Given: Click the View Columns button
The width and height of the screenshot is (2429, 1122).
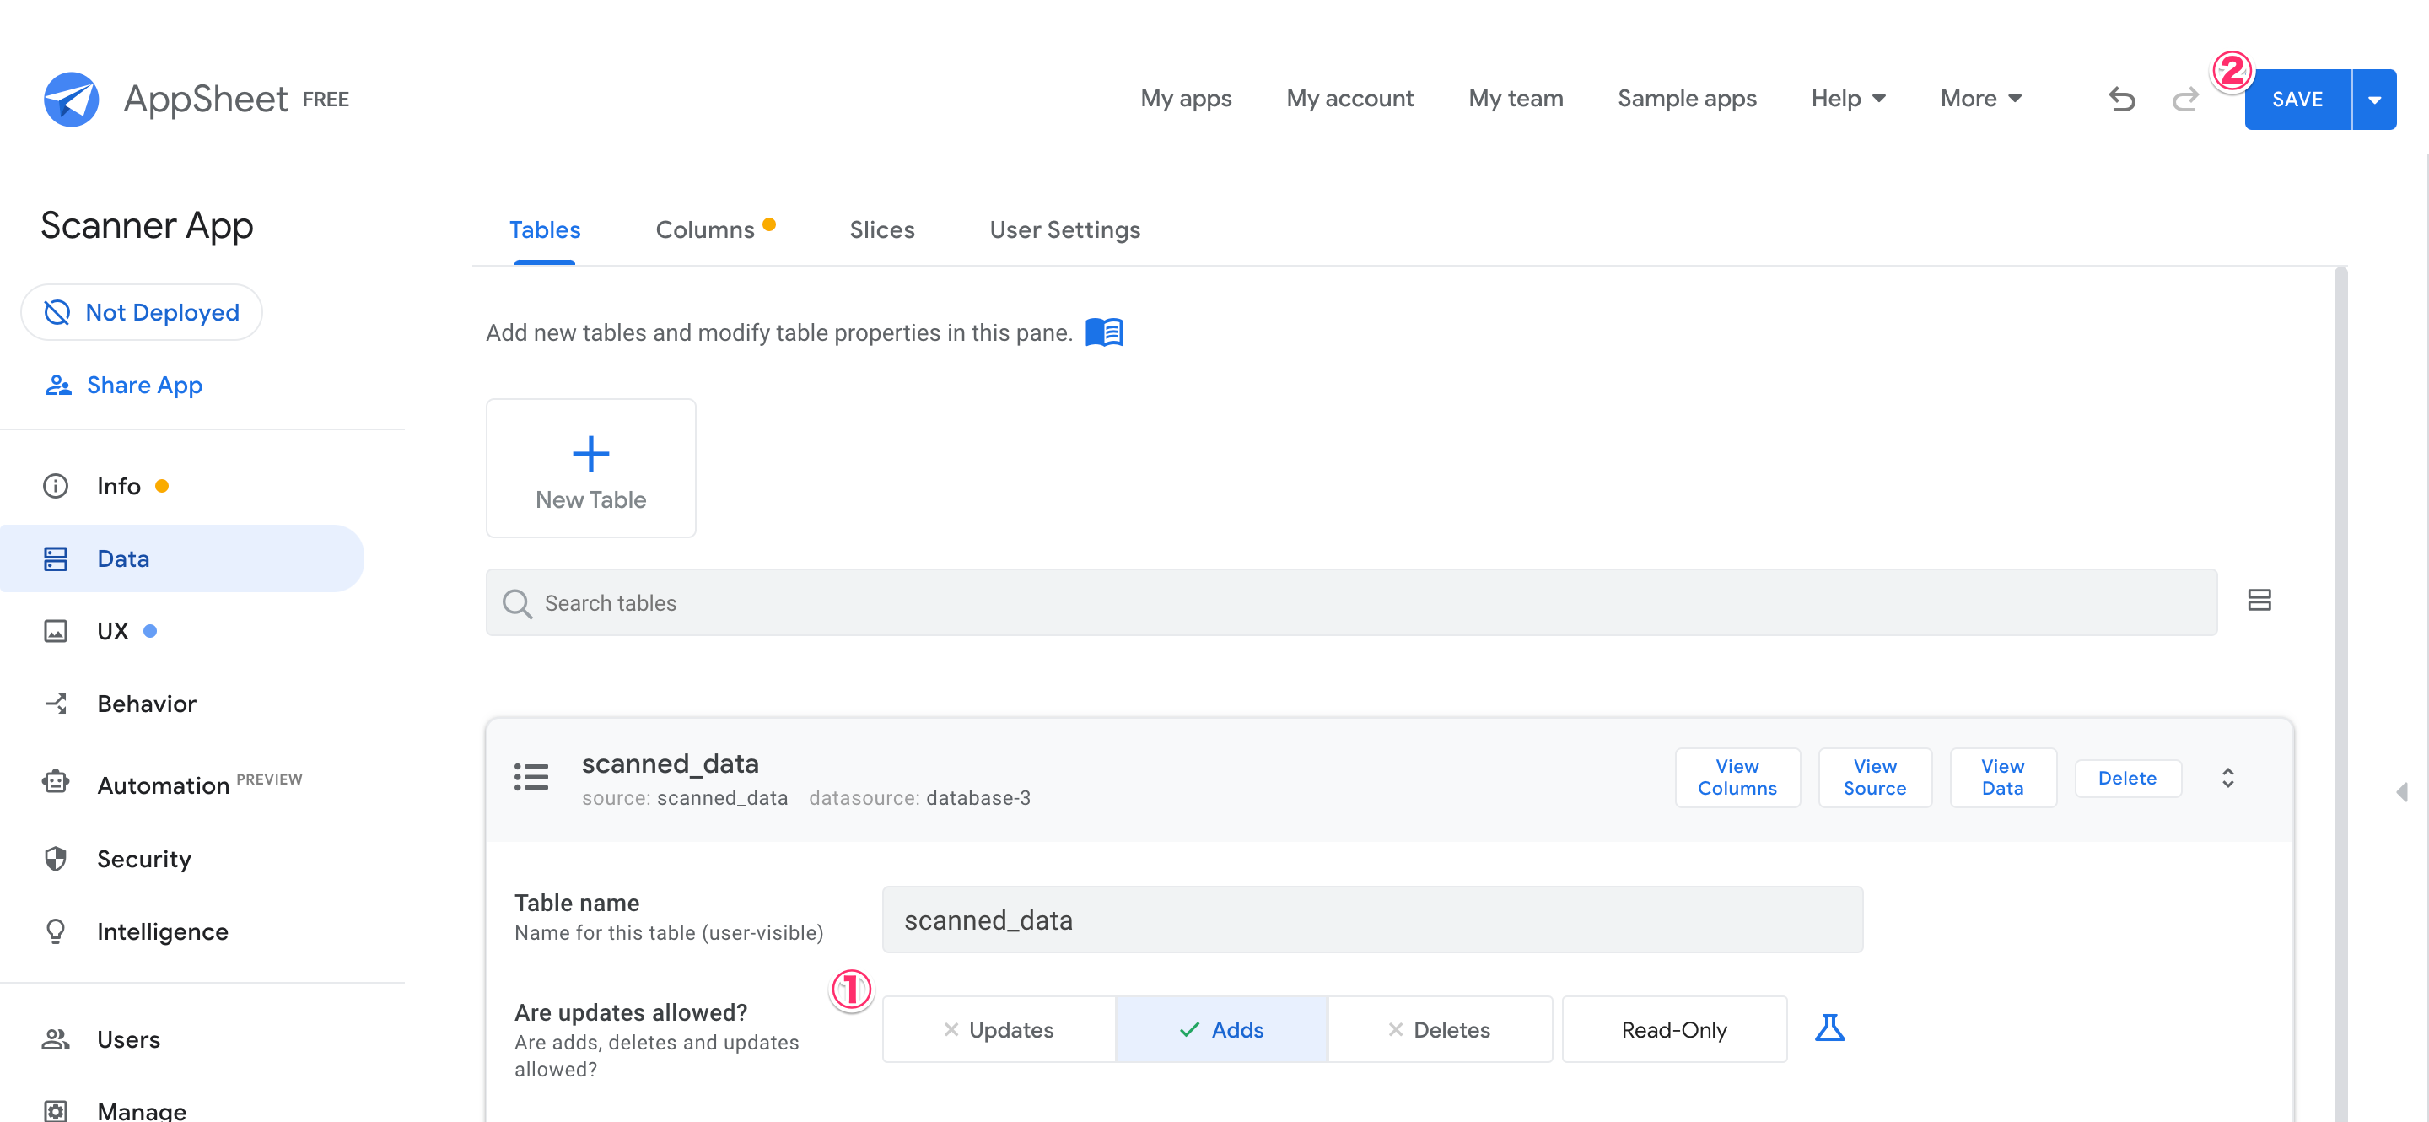Looking at the screenshot, I should click(x=1737, y=778).
